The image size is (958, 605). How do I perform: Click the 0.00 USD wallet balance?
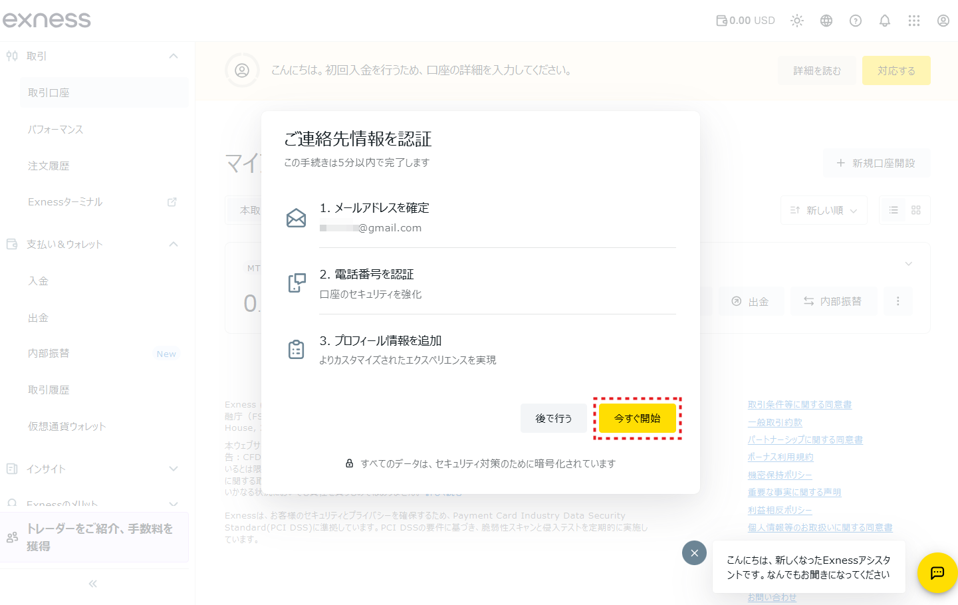[745, 21]
